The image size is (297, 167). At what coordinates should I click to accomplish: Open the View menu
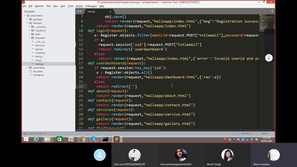tap(56, 6)
